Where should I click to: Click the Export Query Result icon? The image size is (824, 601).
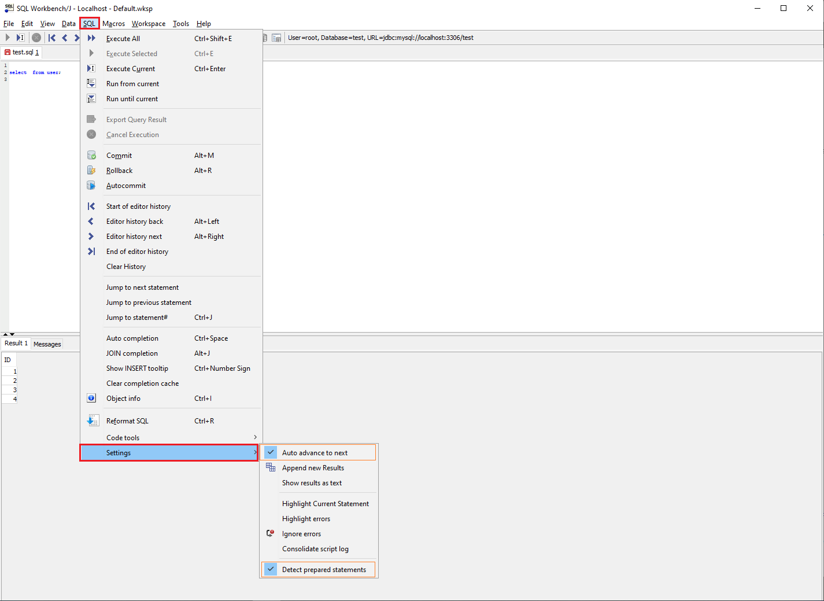[91, 119]
